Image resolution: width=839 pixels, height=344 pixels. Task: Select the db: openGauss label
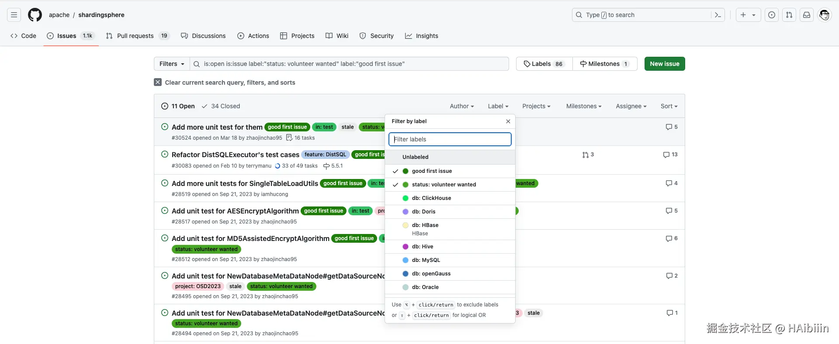point(450,274)
